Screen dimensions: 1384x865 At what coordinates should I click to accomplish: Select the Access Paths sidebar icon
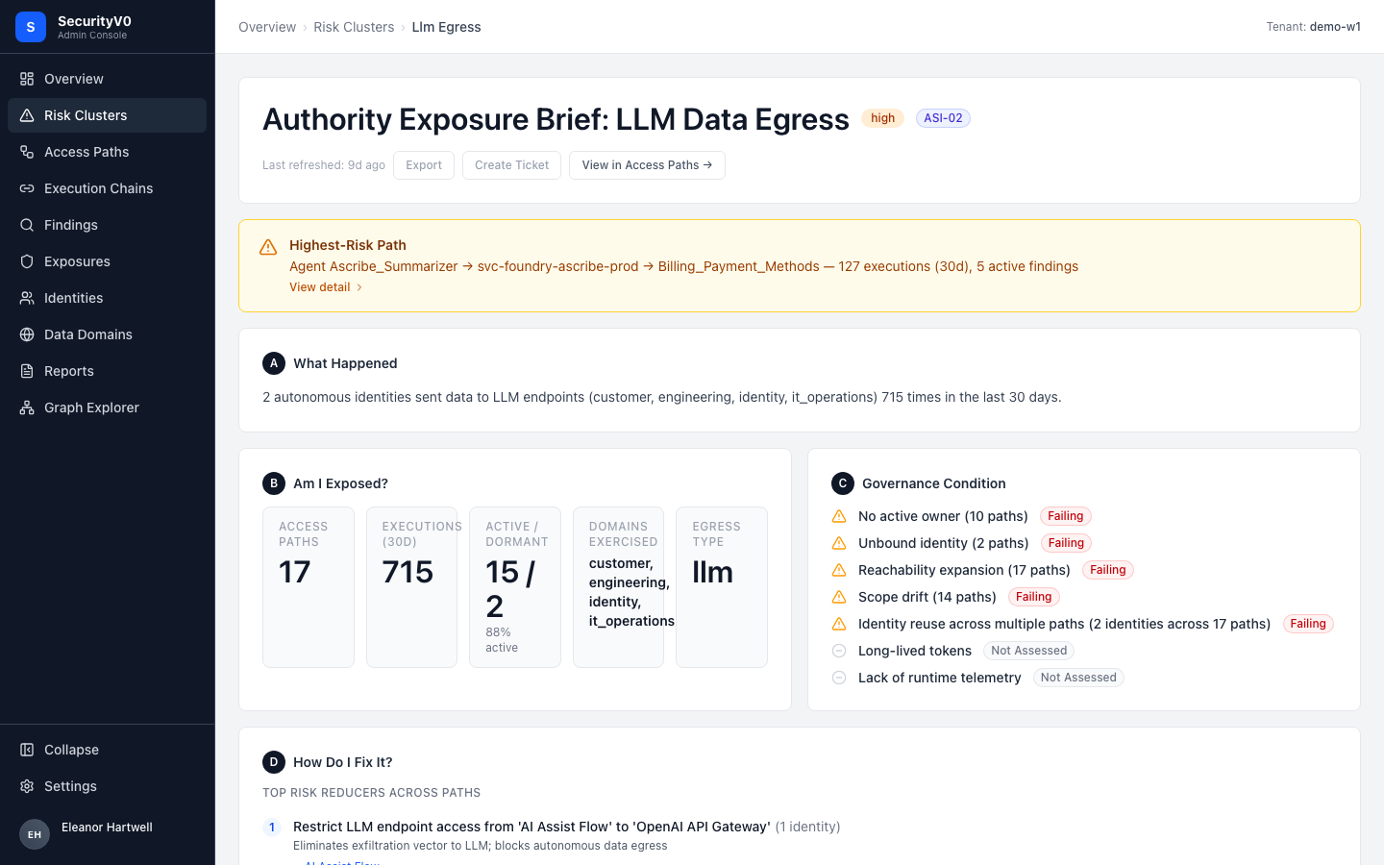[27, 152]
